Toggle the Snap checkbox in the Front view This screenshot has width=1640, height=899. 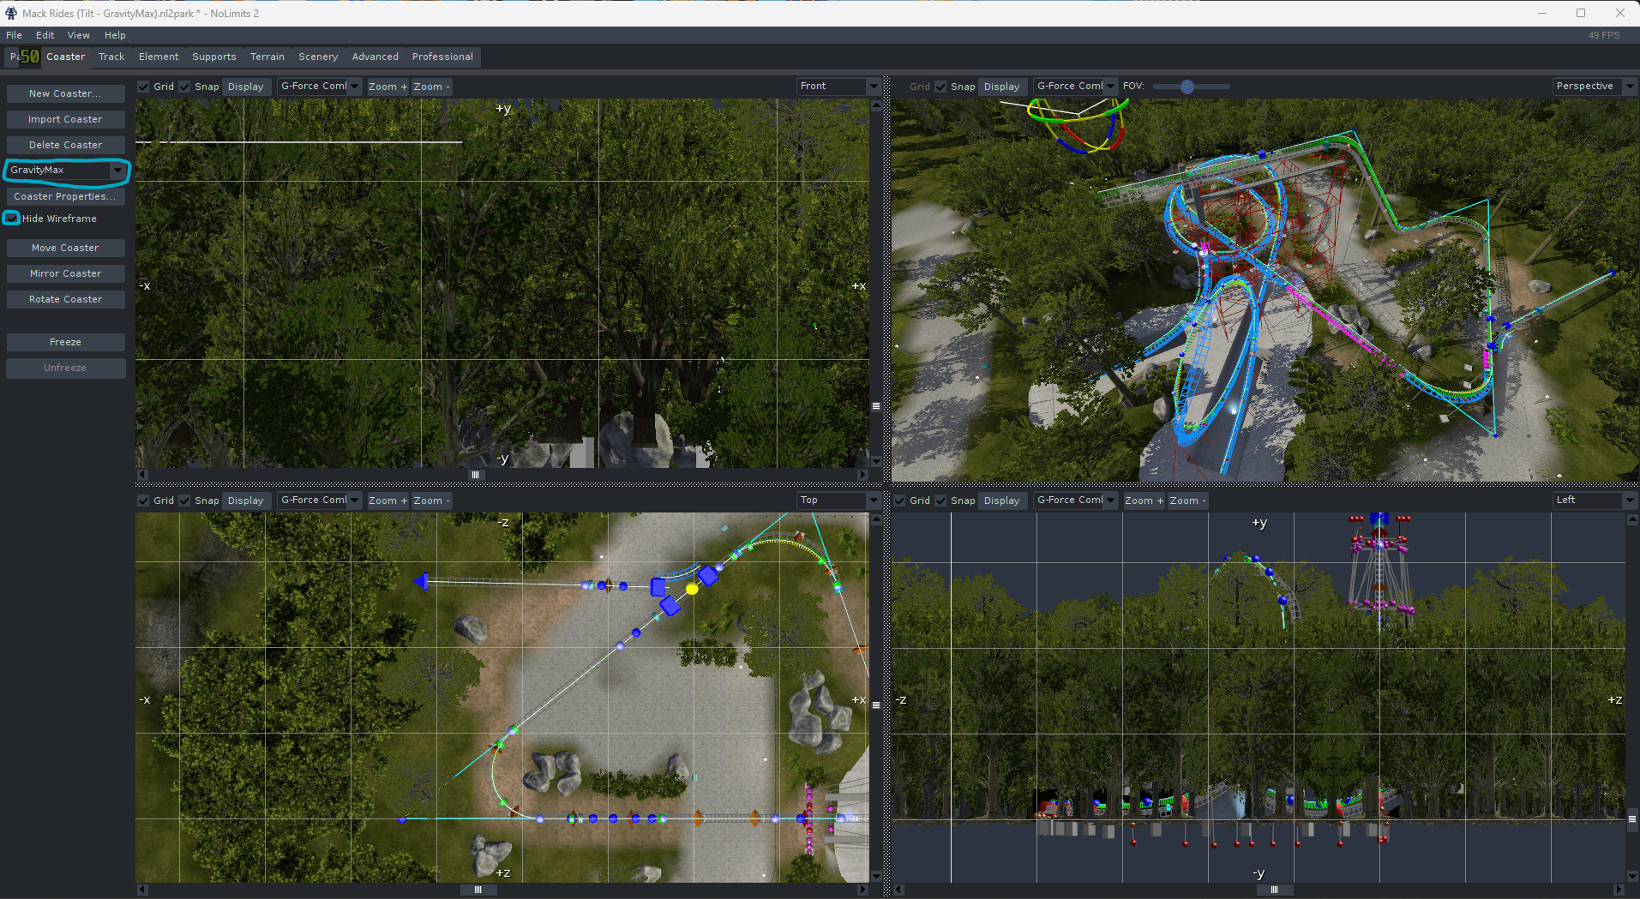[x=184, y=87]
